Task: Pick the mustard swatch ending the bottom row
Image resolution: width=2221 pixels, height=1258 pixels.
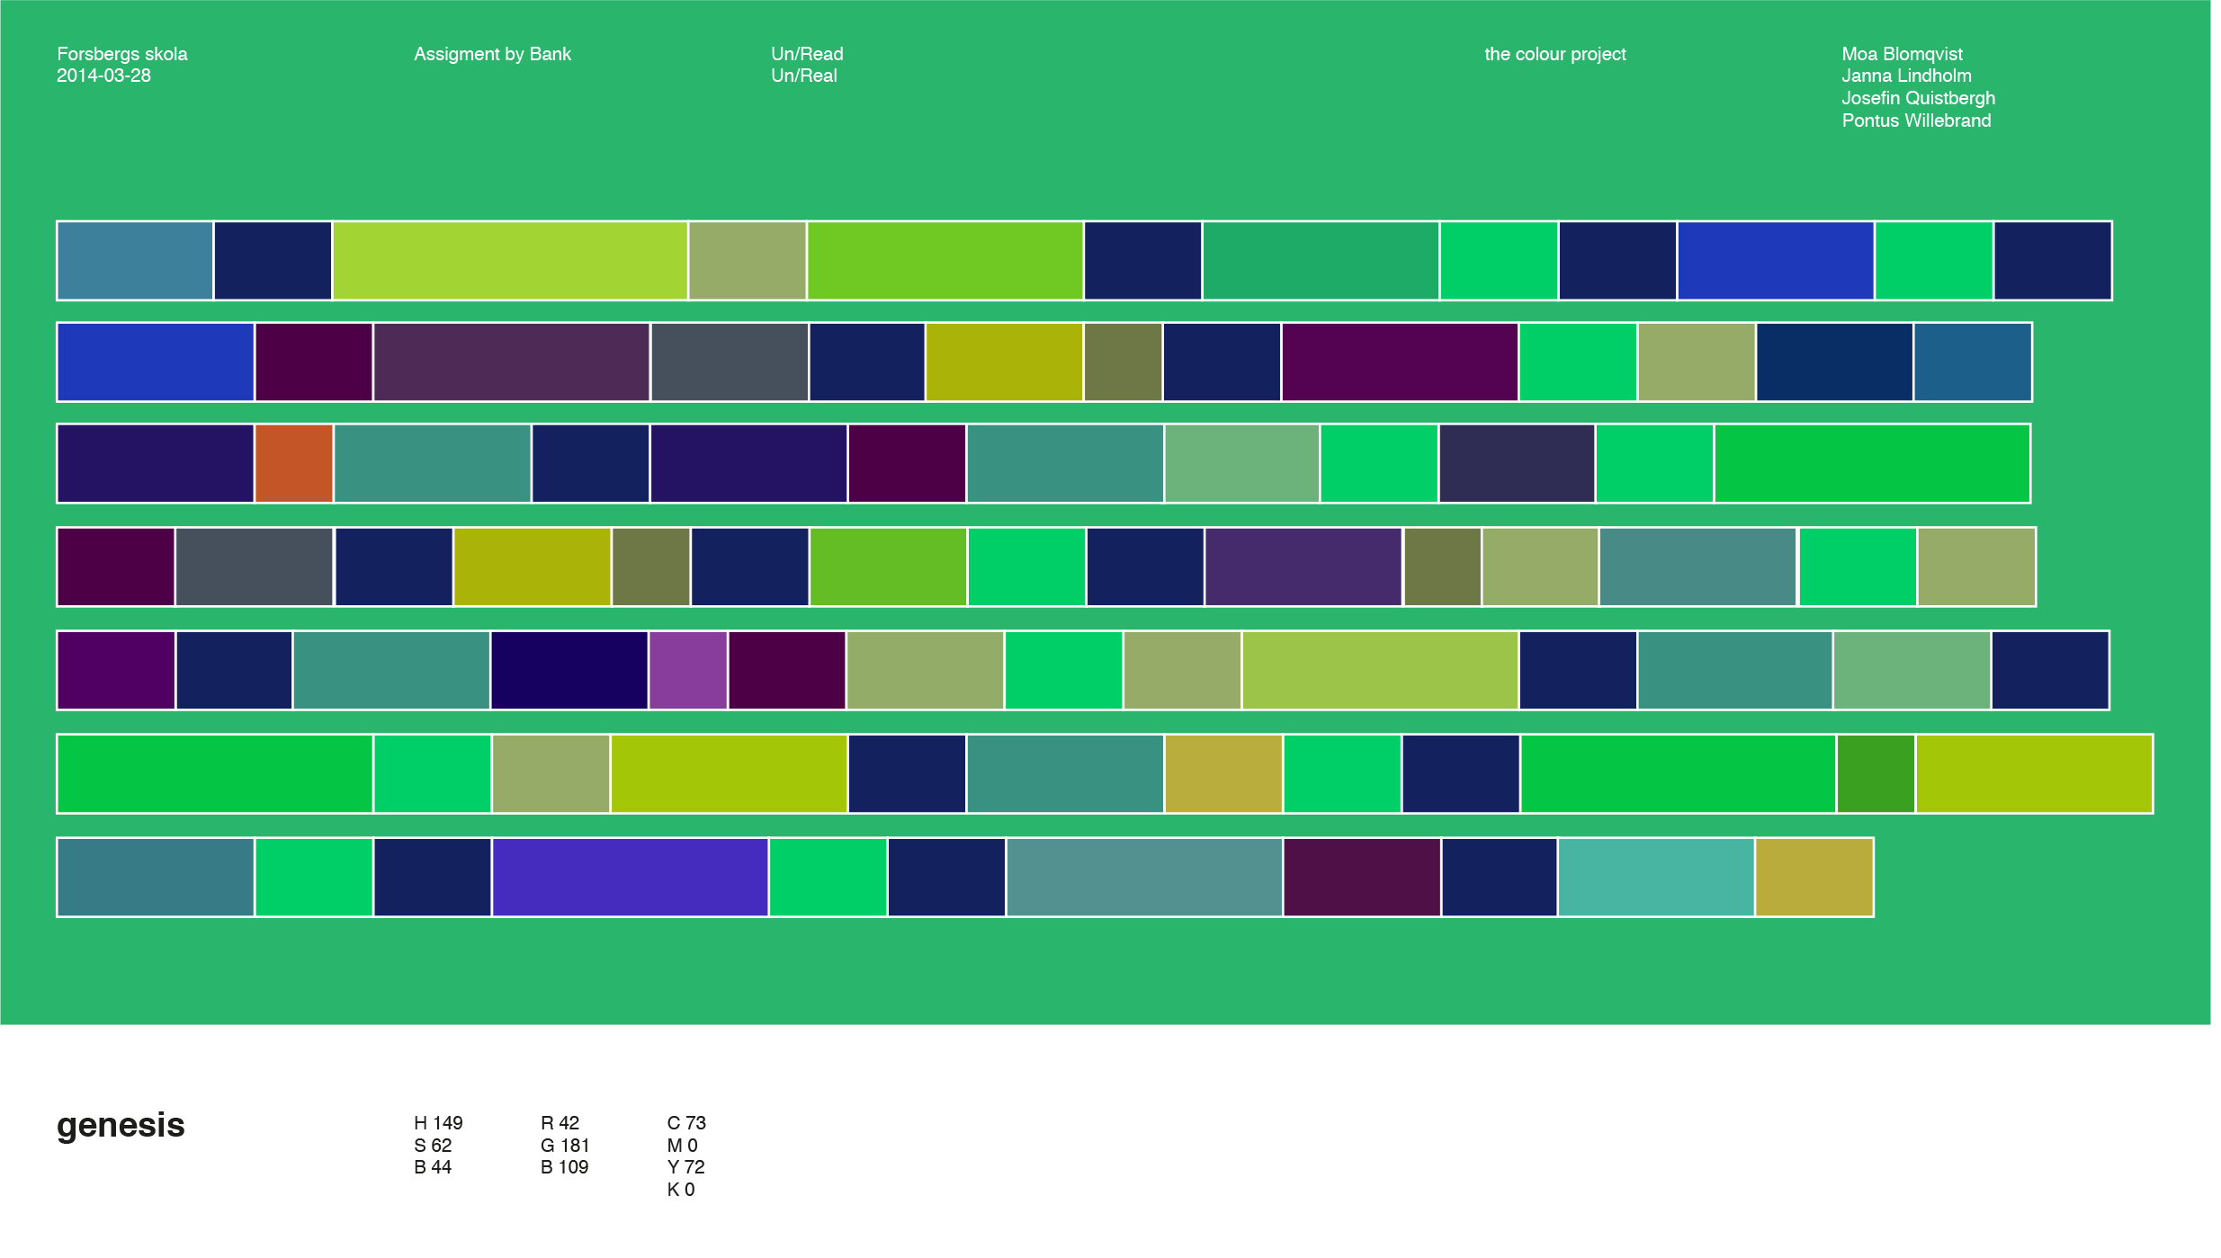Action: click(1814, 877)
